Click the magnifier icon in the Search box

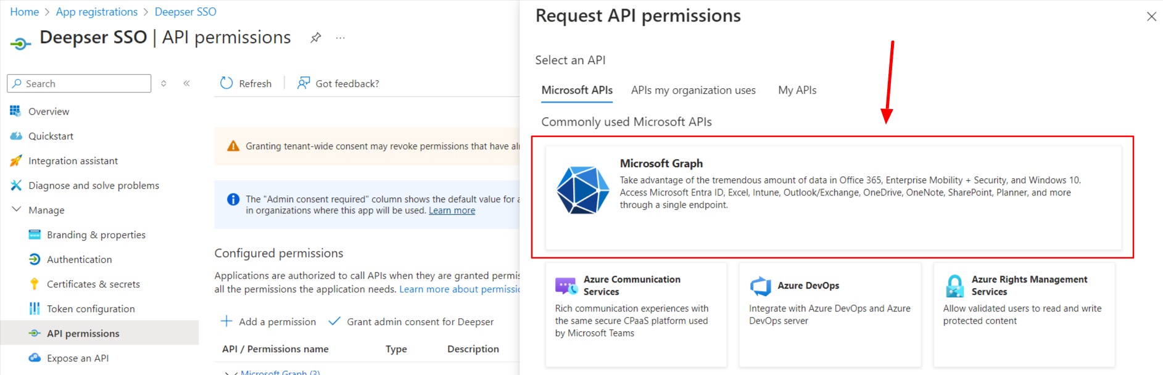tap(17, 83)
